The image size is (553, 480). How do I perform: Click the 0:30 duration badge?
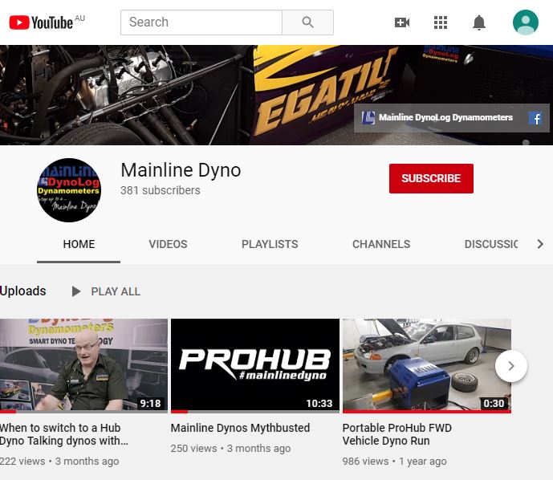pos(494,403)
